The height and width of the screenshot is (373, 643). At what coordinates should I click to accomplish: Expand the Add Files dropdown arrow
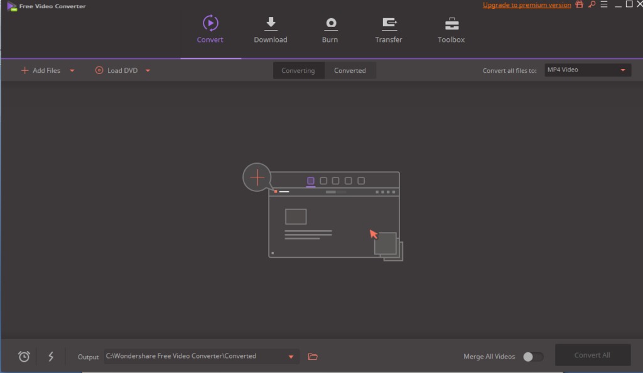[x=72, y=70]
